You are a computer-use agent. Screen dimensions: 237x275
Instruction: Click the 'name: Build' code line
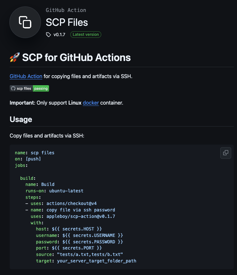click(40, 185)
